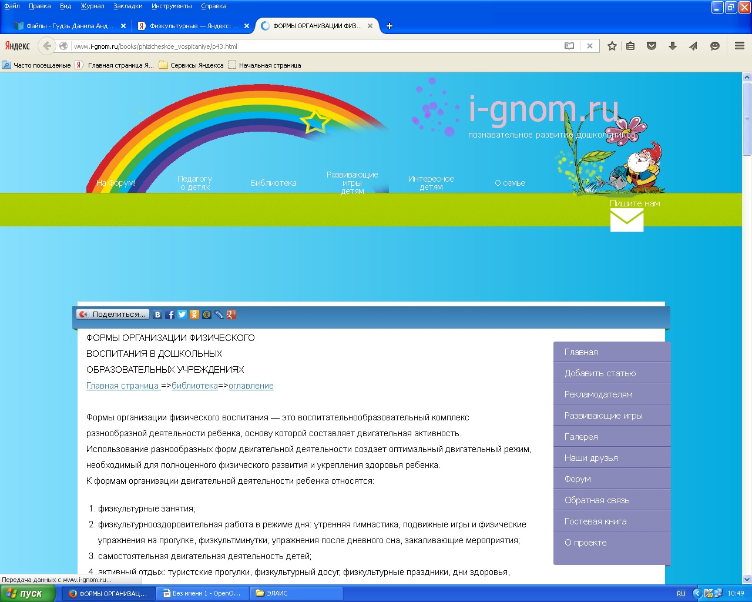Select Галерея in sidebar menu

(612, 437)
